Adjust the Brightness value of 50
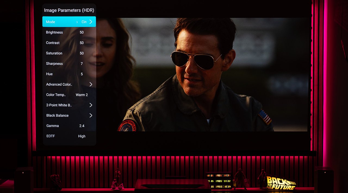The width and height of the screenshot is (348, 193). point(82,32)
